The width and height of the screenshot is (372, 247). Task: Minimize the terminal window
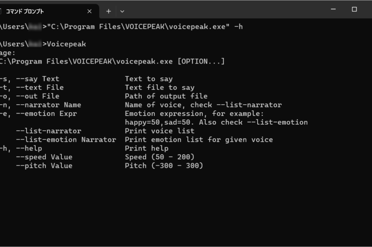click(x=333, y=9)
